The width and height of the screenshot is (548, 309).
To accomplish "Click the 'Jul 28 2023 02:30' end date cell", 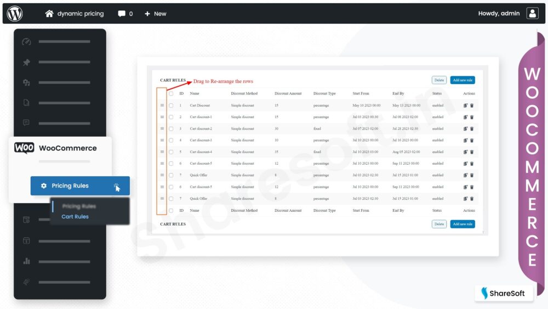I will [405, 129].
